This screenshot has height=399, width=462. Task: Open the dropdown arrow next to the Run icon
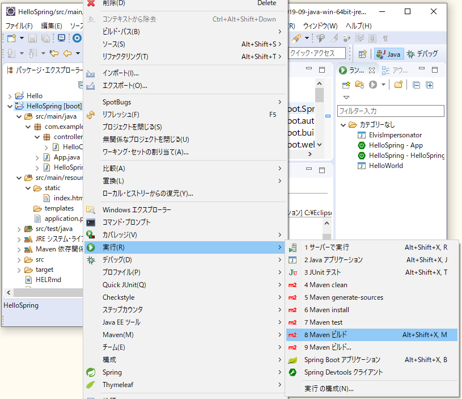[383, 85]
